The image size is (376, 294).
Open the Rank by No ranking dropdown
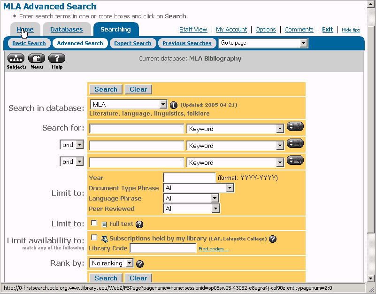[111, 263]
